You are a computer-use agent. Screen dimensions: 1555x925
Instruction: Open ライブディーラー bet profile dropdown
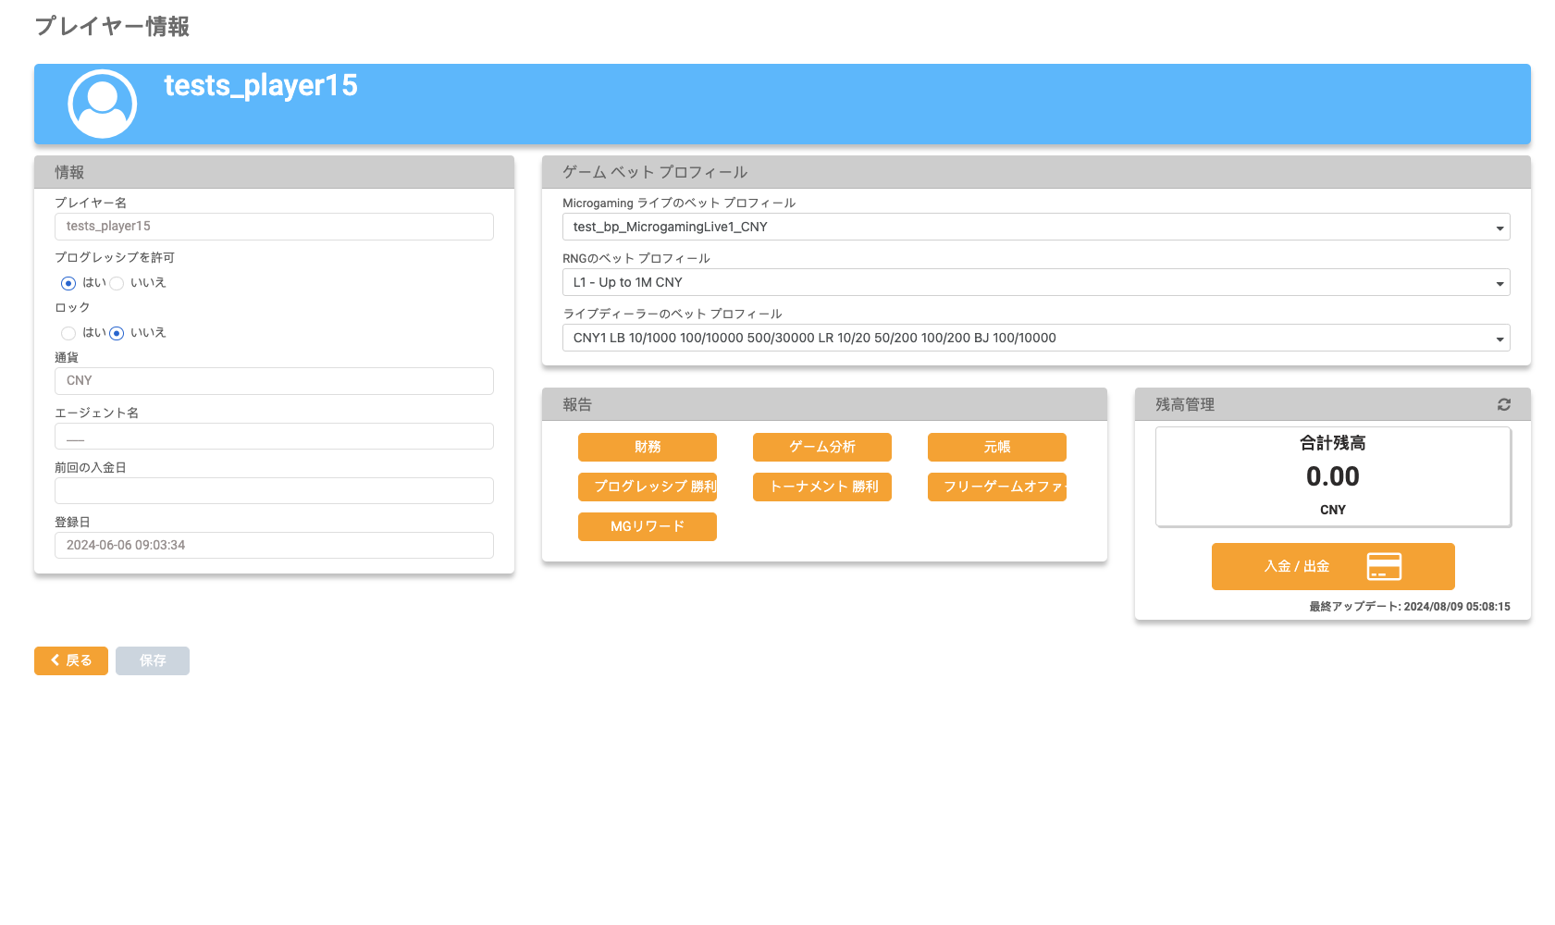tap(1035, 338)
